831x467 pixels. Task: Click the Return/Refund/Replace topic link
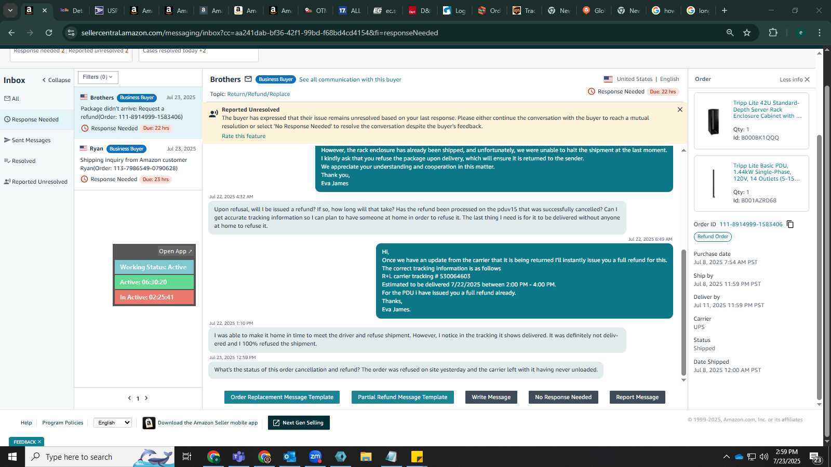259,94
